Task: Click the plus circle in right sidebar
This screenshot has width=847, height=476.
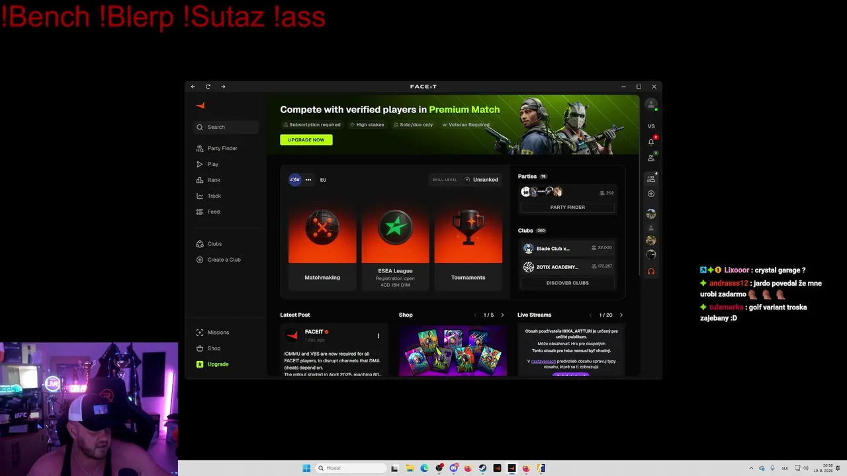Action: pyautogui.click(x=651, y=194)
